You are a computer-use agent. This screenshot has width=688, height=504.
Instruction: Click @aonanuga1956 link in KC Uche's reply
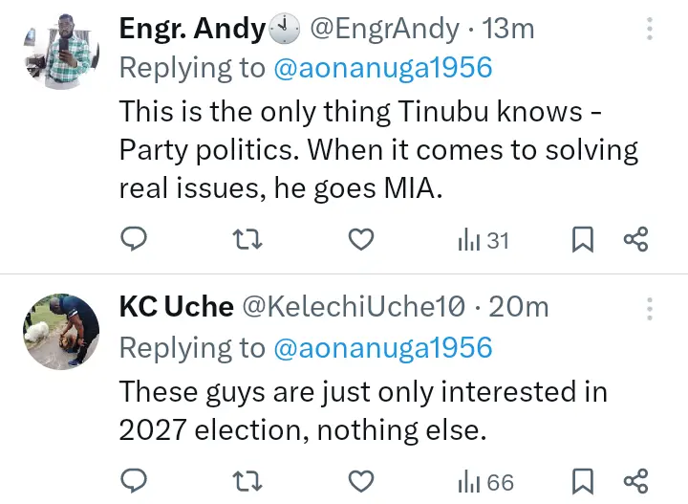(383, 347)
